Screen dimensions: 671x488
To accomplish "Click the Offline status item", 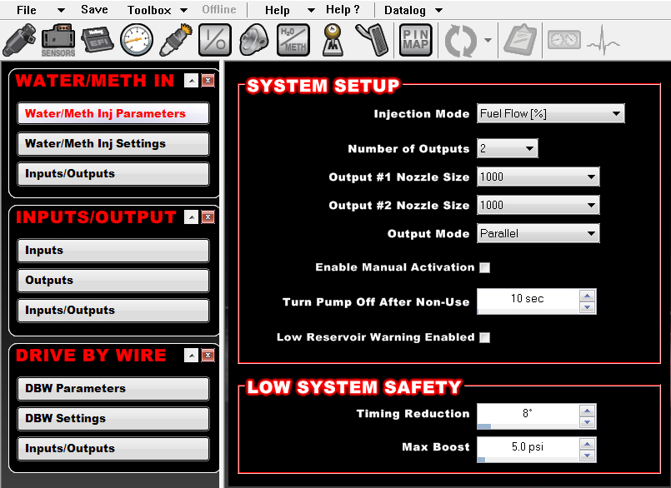I will pyautogui.click(x=219, y=10).
